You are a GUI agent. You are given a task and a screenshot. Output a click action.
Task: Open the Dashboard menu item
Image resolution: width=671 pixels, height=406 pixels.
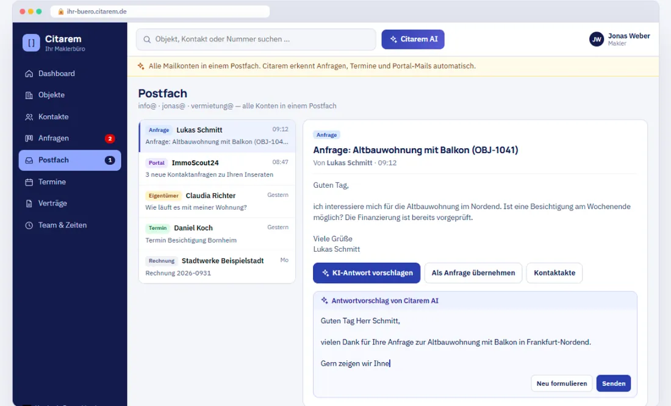[70, 74]
